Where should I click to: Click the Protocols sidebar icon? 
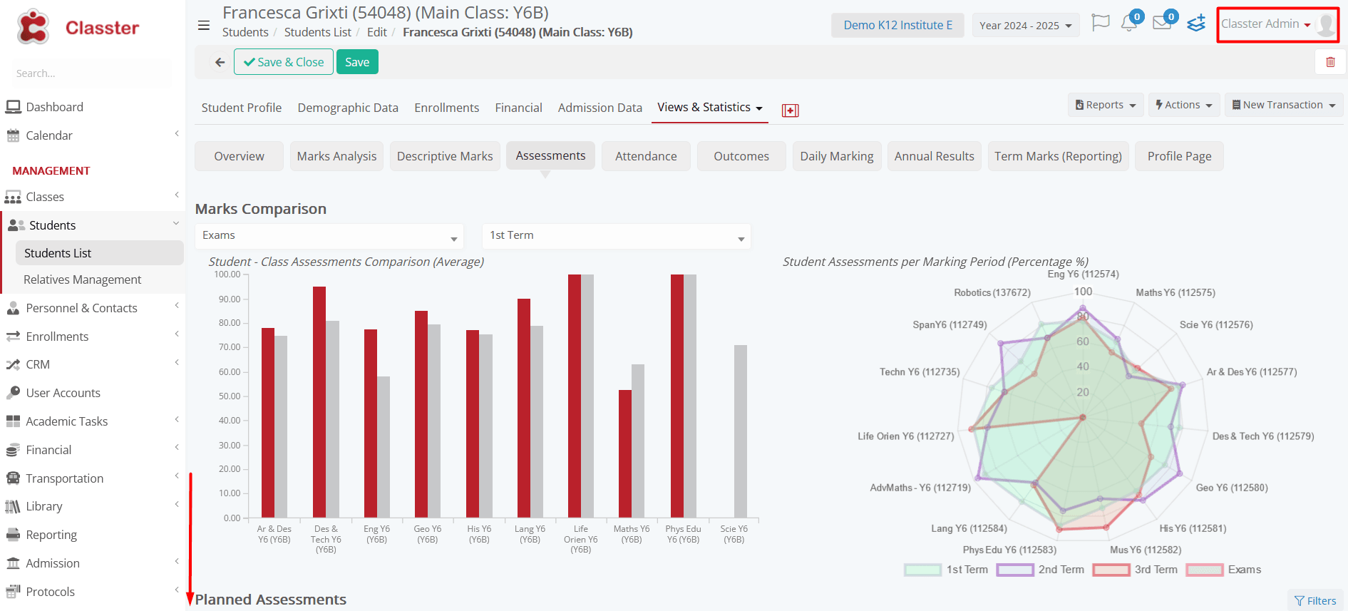point(13,591)
